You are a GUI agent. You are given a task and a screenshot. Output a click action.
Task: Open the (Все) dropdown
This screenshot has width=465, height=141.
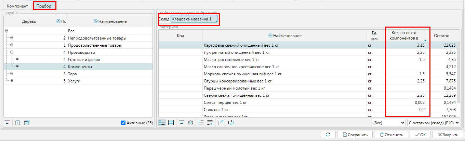(x=388, y=122)
